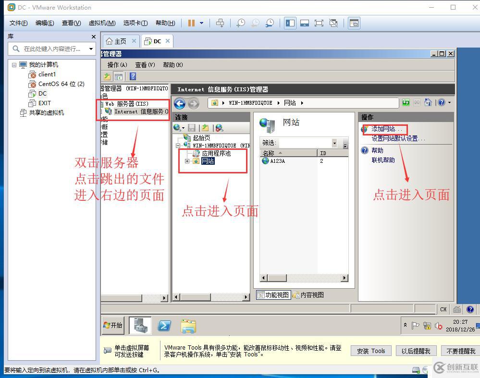Viewport: 480px width, 378px height.
Task: Sort by the 名称 column header
Action: [288, 153]
